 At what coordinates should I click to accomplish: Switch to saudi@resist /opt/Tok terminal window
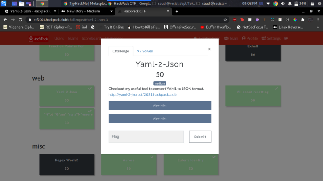pos(174,4)
